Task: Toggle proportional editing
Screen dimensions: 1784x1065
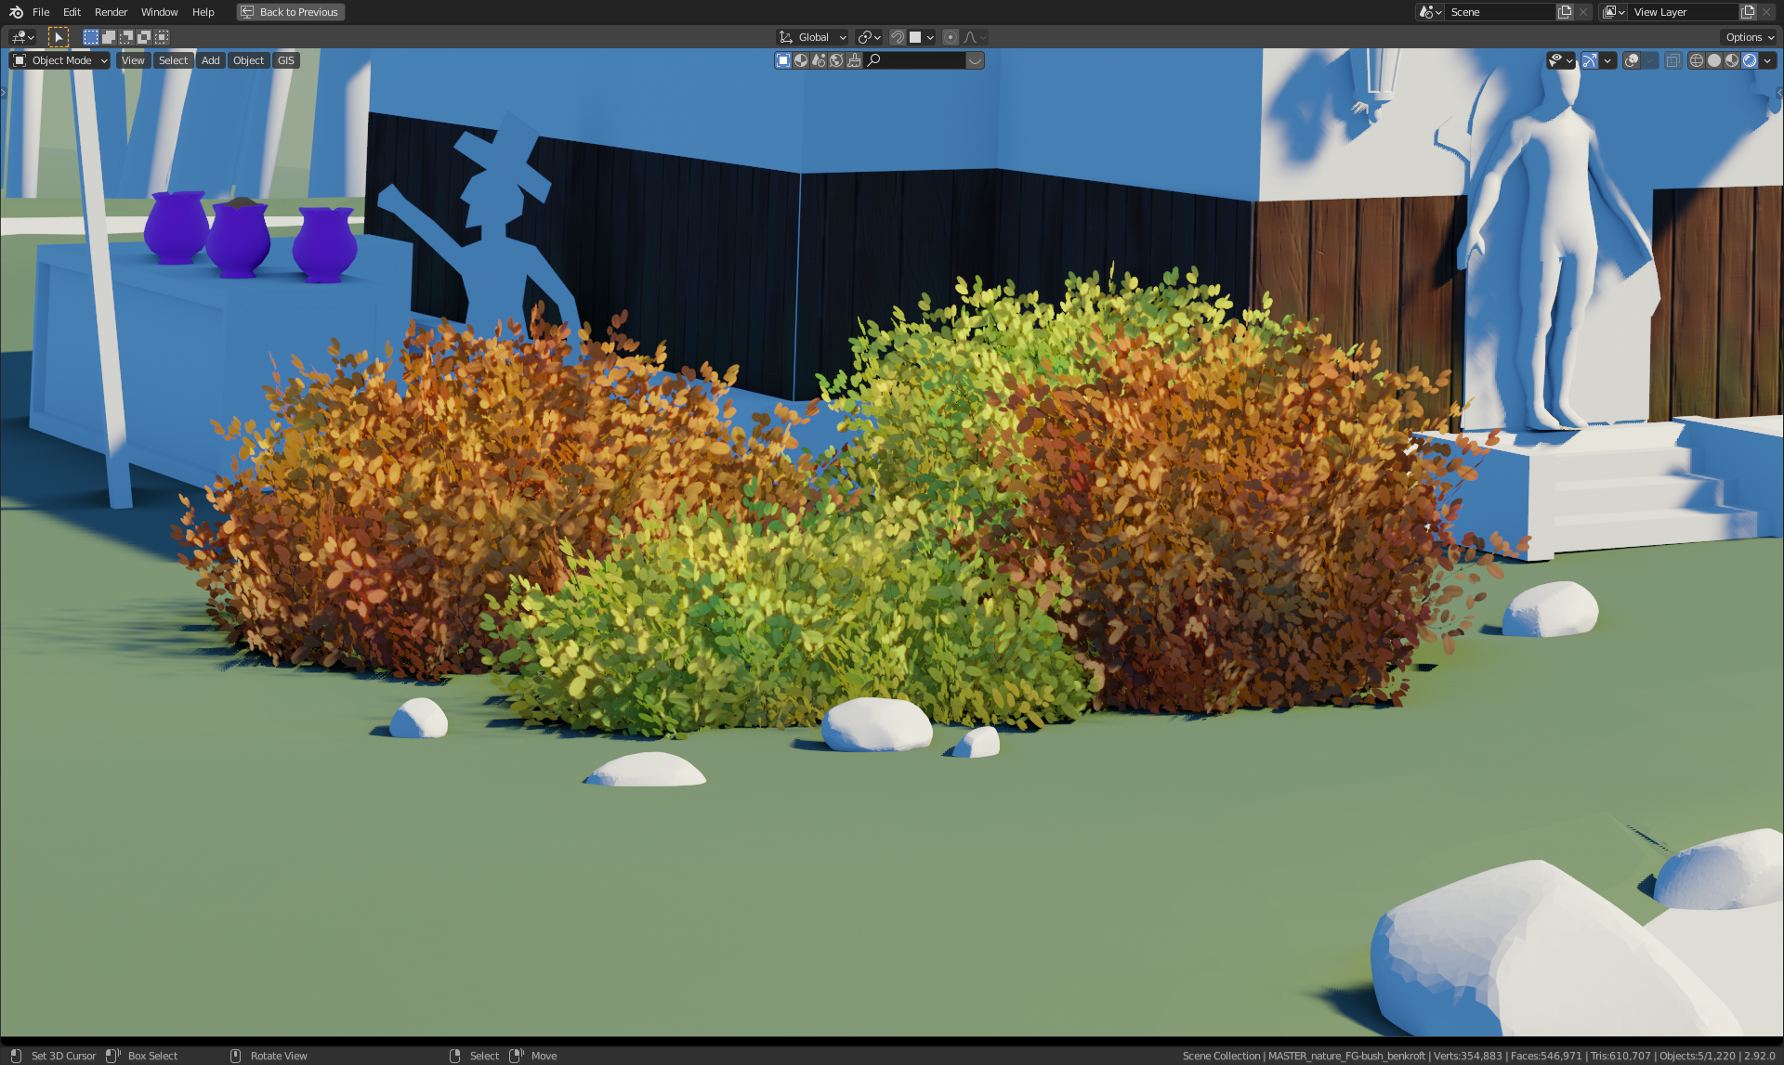Action: click(x=950, y=37)
